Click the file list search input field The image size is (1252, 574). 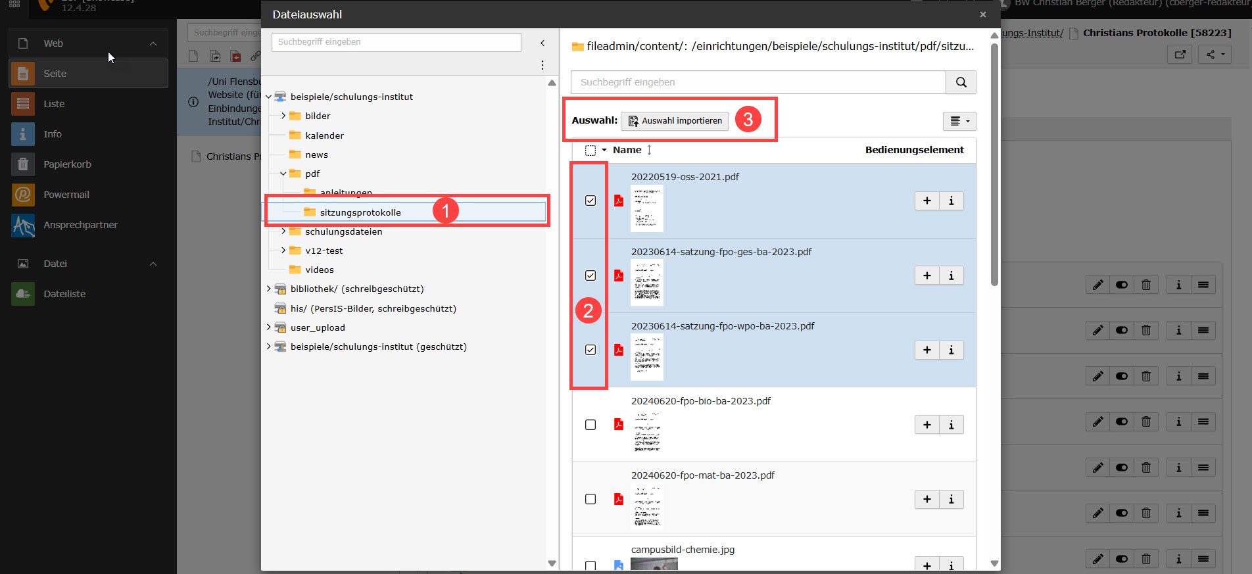coord(758,82)
